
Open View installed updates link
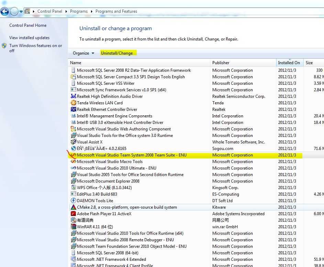(x=29, y=38)
